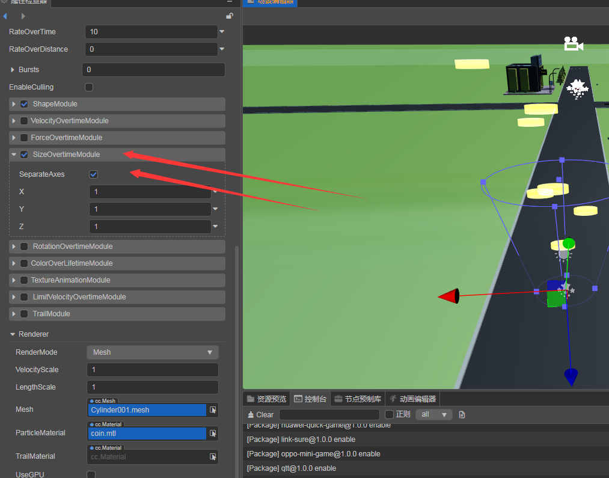Image resolution: width=609 pixels, height=478 pixels.
Task: Click the console search input field
Action: coord(329,414)
